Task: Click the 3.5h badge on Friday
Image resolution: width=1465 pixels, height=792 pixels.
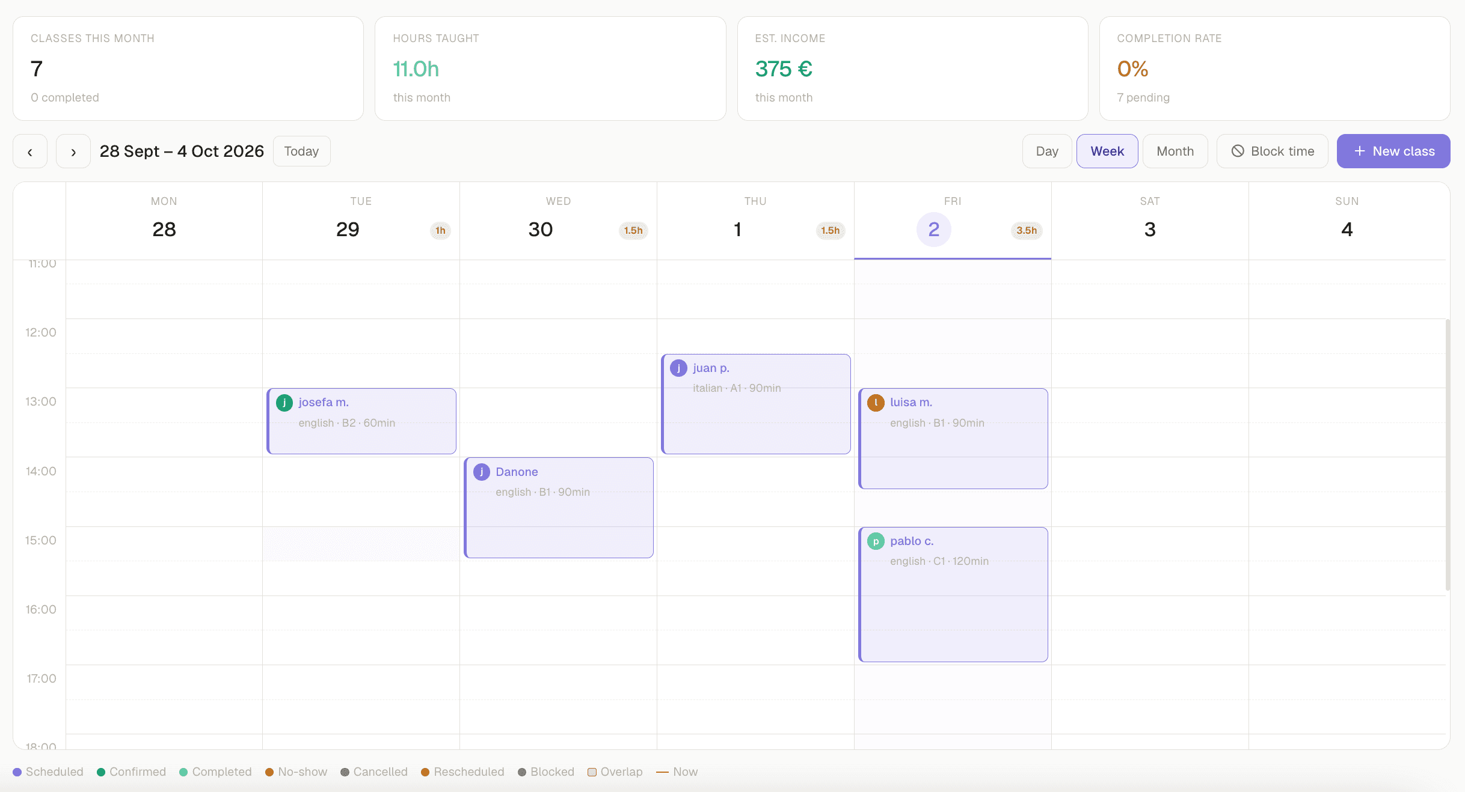Action: (1027, 231)
